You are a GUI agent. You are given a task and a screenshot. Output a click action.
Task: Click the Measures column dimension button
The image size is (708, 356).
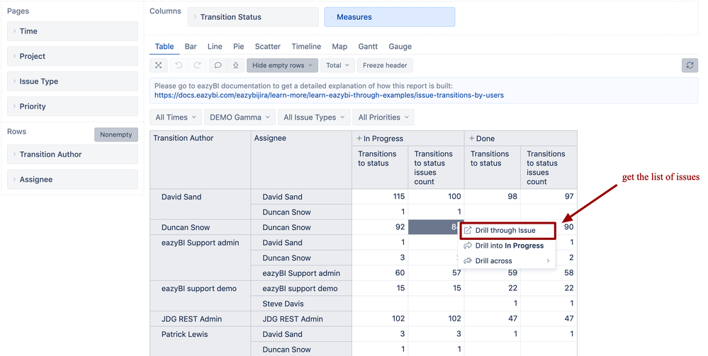(x=390, y=17)
